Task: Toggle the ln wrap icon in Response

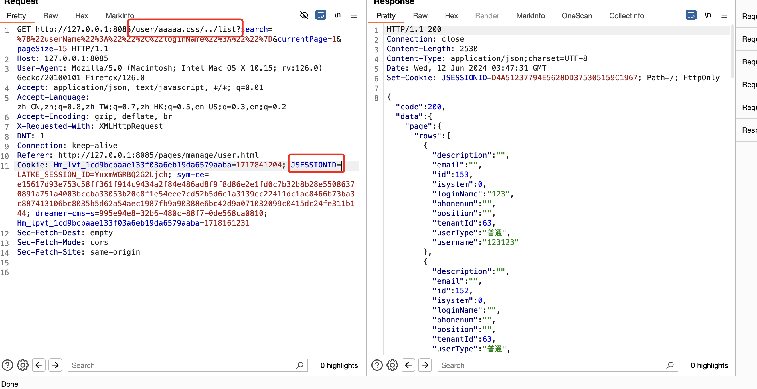Action: [707, 15]
